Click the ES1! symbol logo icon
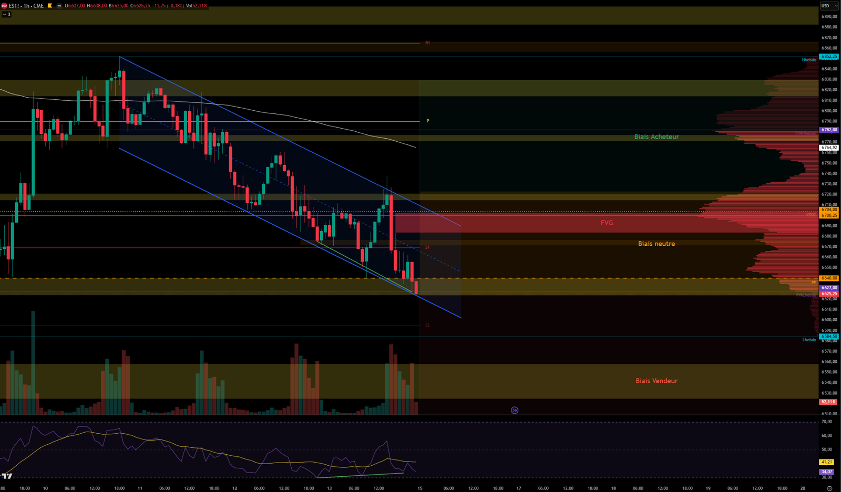Screen dimensions: 841x492 (x=4, y=6)
